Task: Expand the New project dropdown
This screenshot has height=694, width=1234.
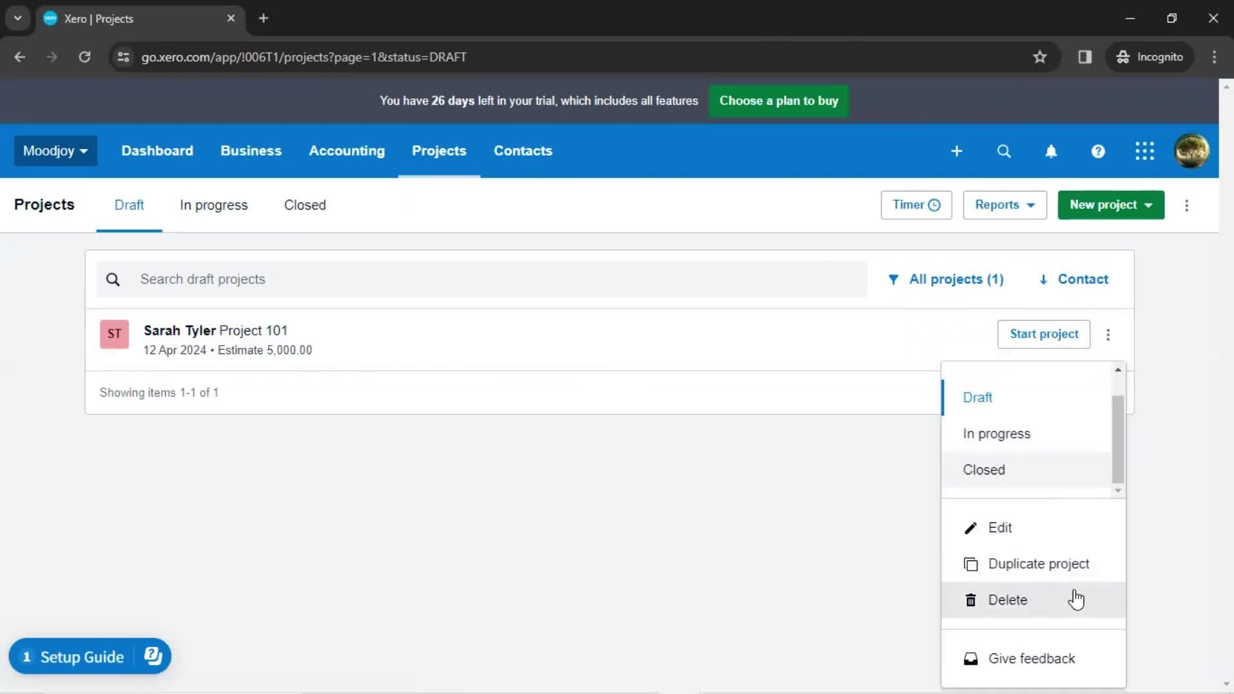Action: [x=1111, y=205]
